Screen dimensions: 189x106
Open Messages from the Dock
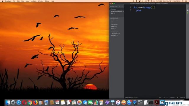pos(85,102)
